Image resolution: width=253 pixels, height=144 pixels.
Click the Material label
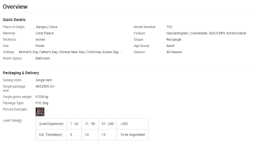9,33
